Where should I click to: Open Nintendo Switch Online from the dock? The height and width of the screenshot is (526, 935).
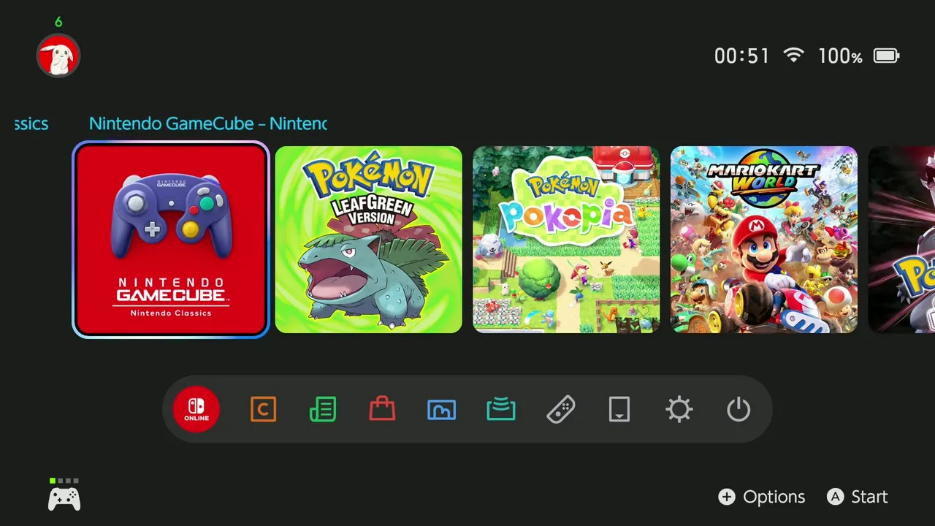point(196,410)
